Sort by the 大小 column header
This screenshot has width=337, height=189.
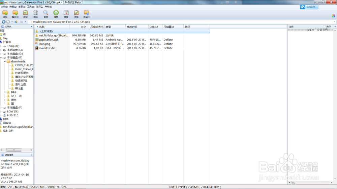point(78,27)
